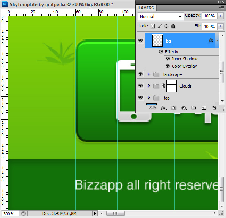Screen dimensions: 226x218
Task: Create a new layer icon
Action: click(x=204, y=108)
